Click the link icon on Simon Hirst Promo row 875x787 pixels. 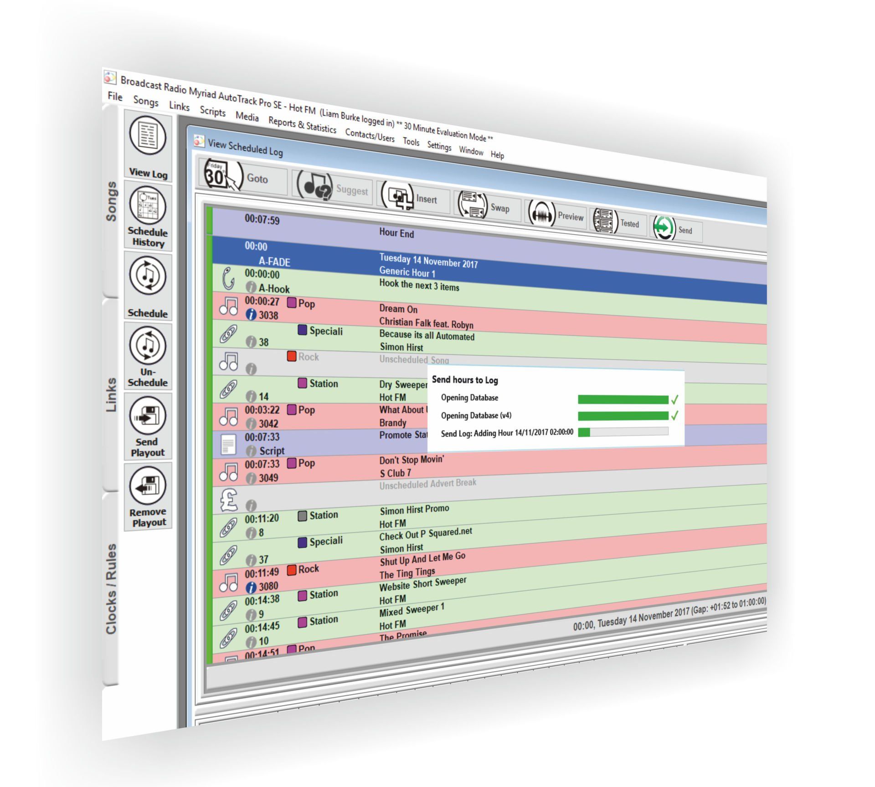(x=228, y=527)
